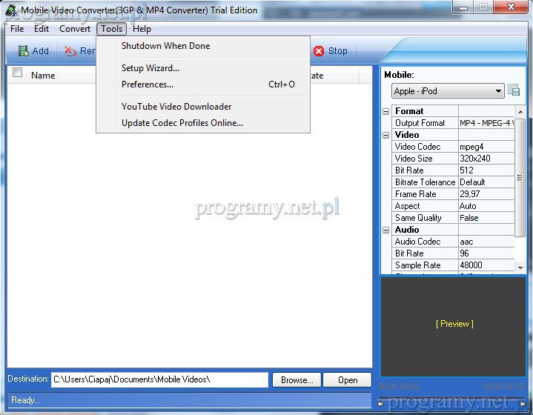Launch YouTube Video Downloader menu item
This screenshot has height=415, width=533.
point(176,107)
